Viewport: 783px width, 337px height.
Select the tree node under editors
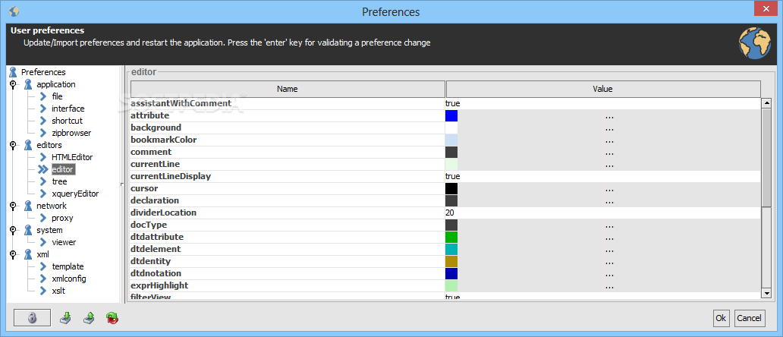pyautogui.click(x=59, y=181)
